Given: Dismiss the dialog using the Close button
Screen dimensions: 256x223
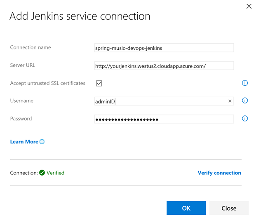Looking at the screenshot, I should click(x=229, y=208).
